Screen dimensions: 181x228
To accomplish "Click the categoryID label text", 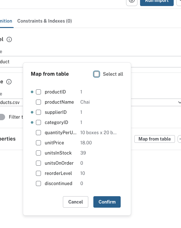I will (x=57, y=122).
